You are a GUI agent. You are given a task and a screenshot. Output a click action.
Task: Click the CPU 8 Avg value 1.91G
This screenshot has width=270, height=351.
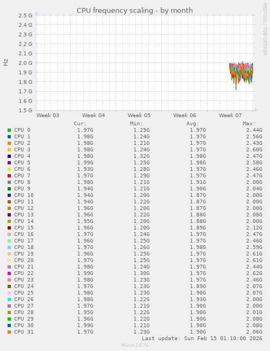198,182
